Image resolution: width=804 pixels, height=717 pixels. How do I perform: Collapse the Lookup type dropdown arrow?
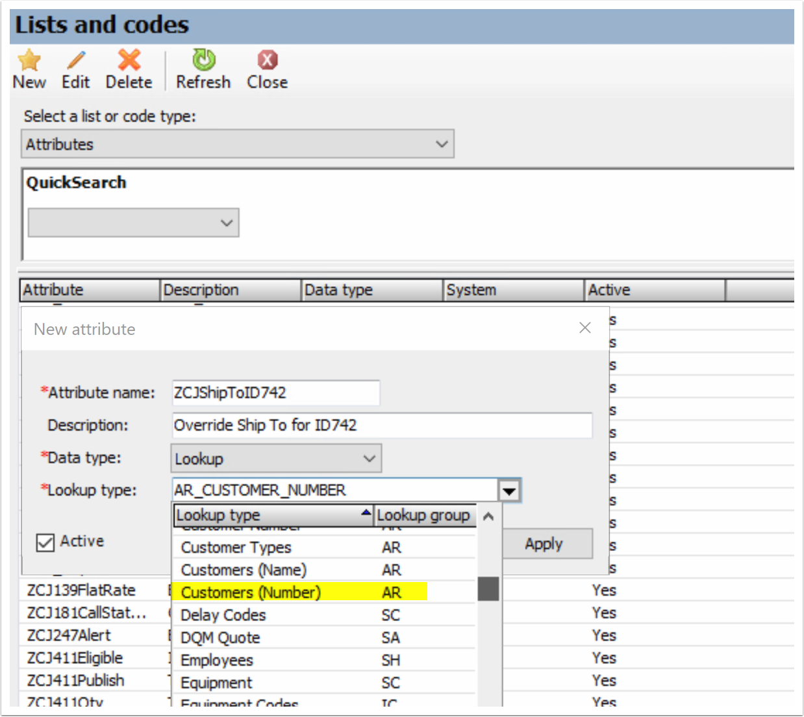(509, 491)
